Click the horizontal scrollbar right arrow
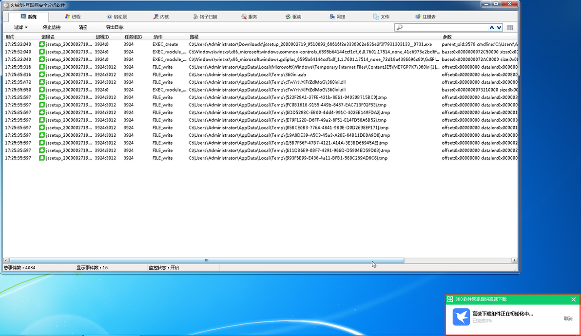 coord(514,261)
